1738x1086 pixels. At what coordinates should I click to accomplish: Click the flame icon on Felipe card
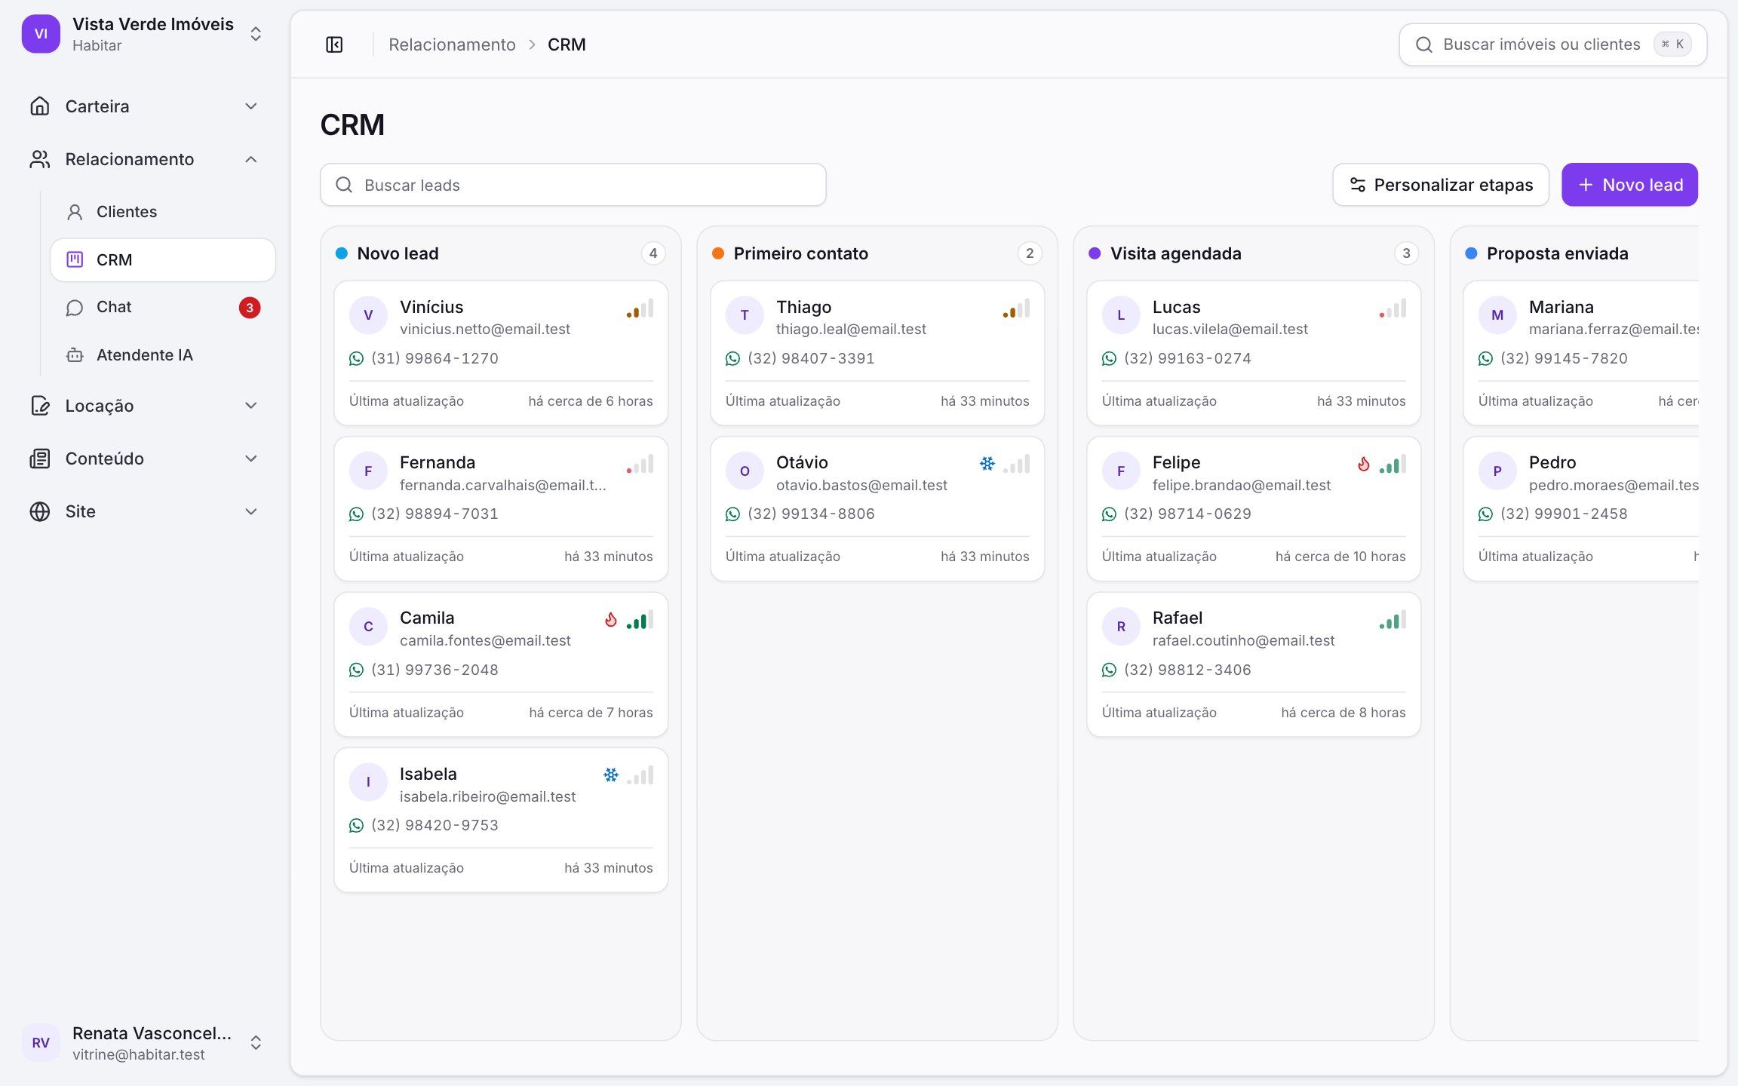1364,465
